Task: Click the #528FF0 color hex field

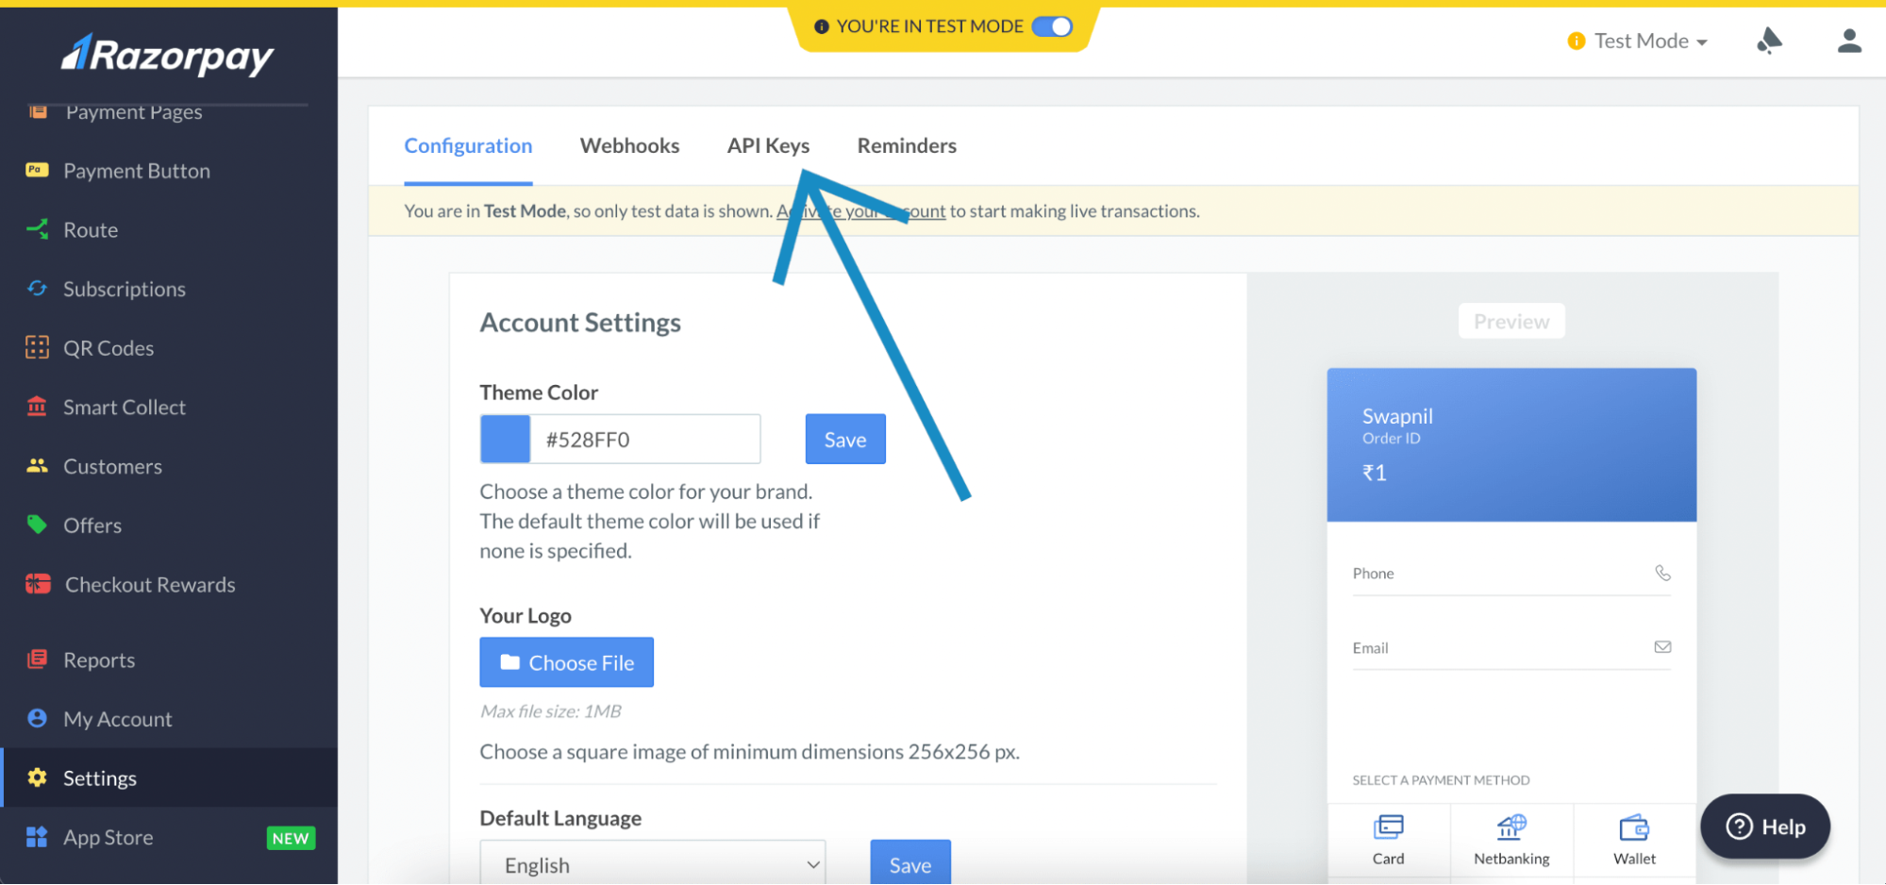Action: click(645, 439)
